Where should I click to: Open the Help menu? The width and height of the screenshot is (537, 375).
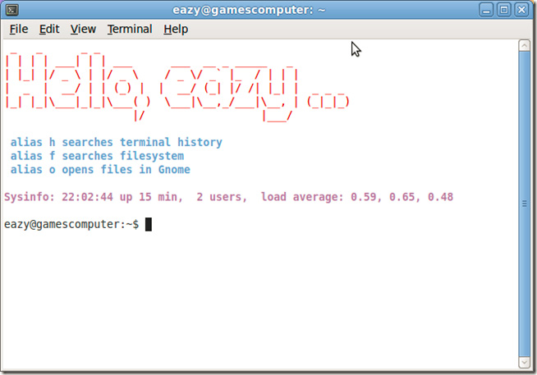point(176,29)
